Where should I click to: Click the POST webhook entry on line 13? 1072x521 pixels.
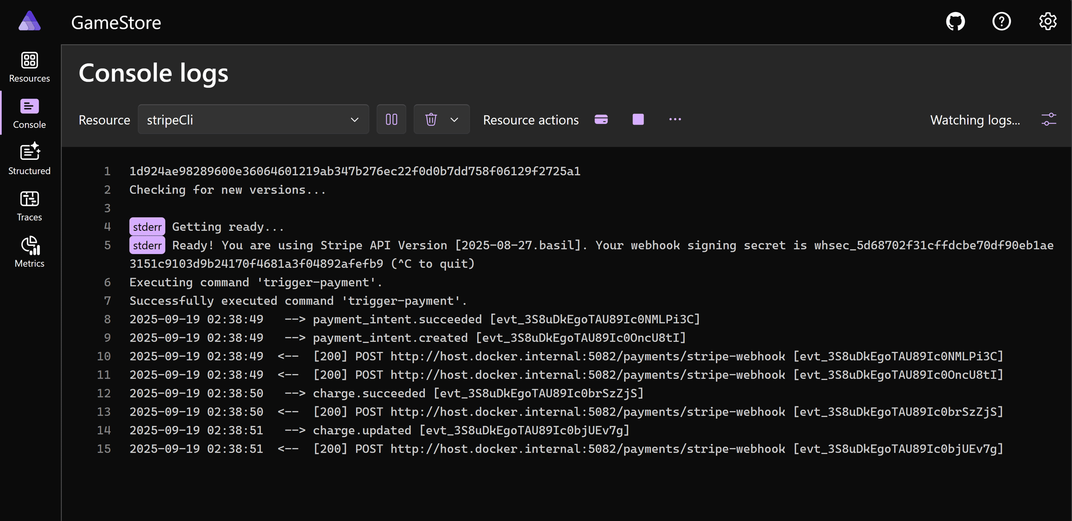(566, 412)
